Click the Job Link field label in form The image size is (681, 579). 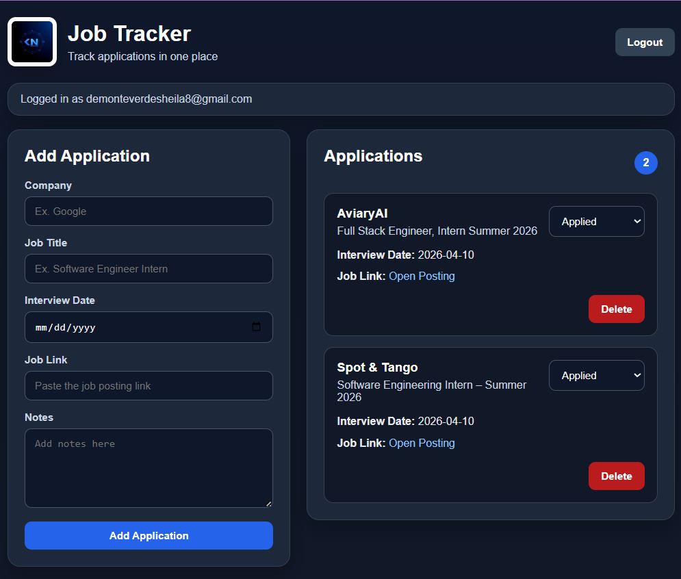click(x=46, y=359)
